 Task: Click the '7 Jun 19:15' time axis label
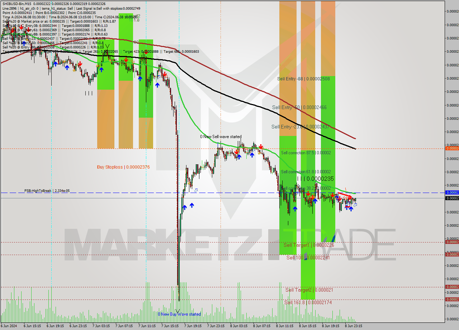(193, 326)
